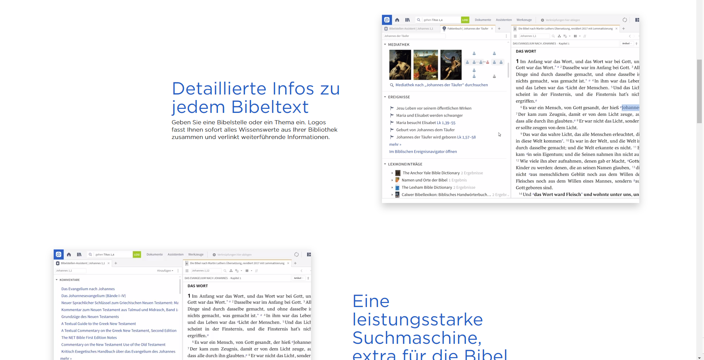Open first John the Baptist painting thumbnail
The image size is (704, 360).
pyautogui.click(x=400, y=65)
